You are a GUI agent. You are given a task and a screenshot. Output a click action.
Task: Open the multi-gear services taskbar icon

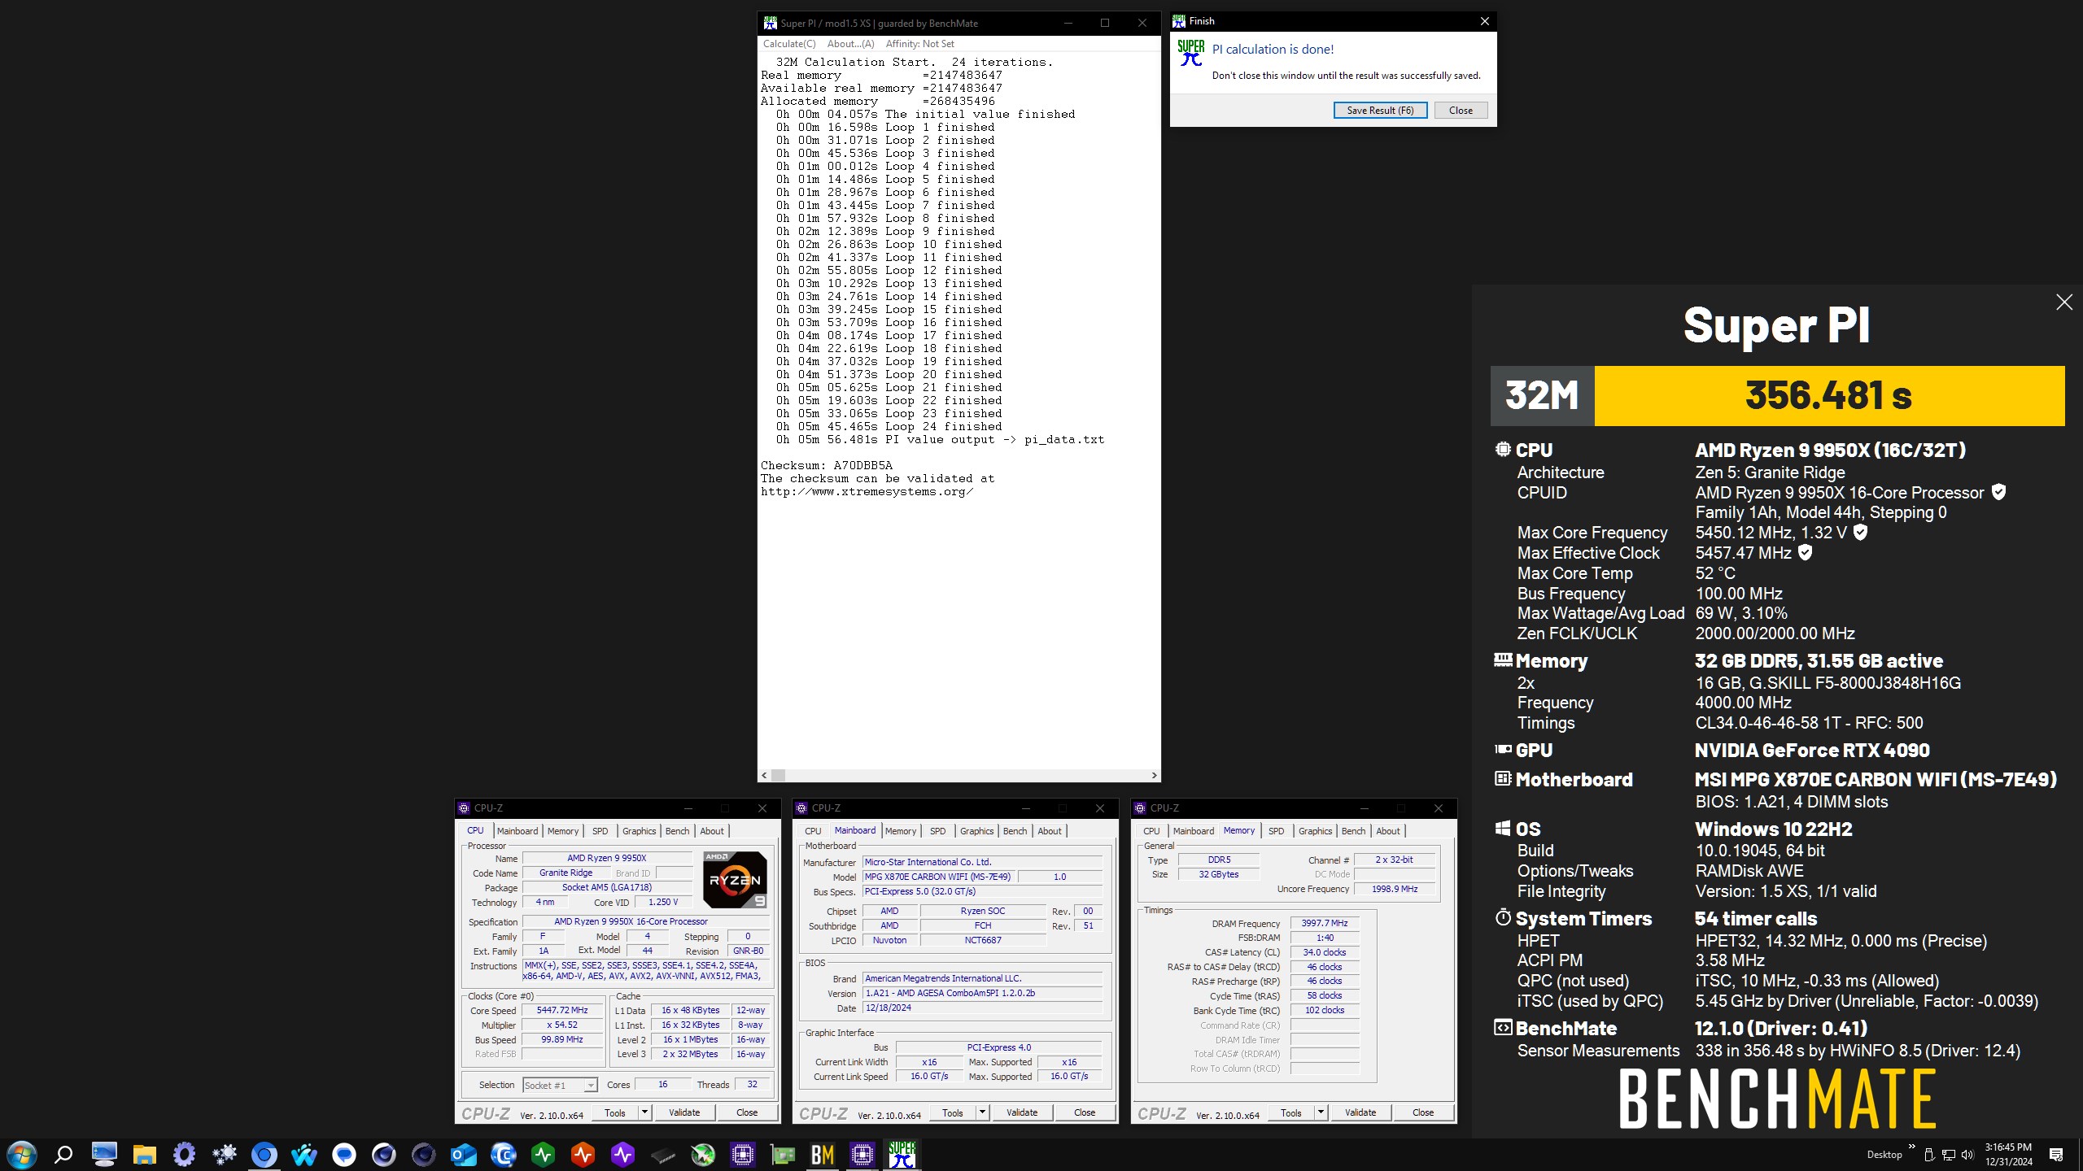coord(224,1154)
